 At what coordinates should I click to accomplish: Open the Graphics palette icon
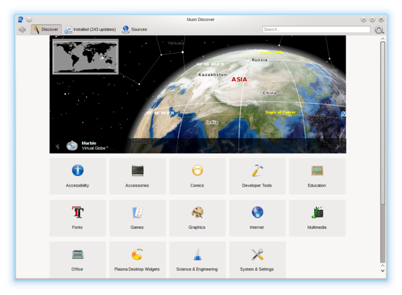(198, 212)
